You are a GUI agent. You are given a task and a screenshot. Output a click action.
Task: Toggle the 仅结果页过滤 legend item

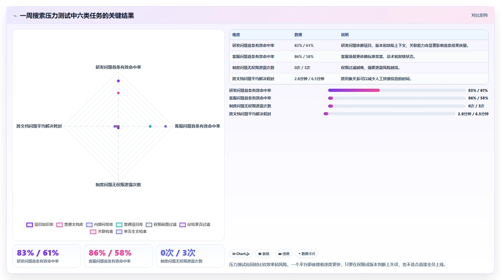[x=195, y=225]
